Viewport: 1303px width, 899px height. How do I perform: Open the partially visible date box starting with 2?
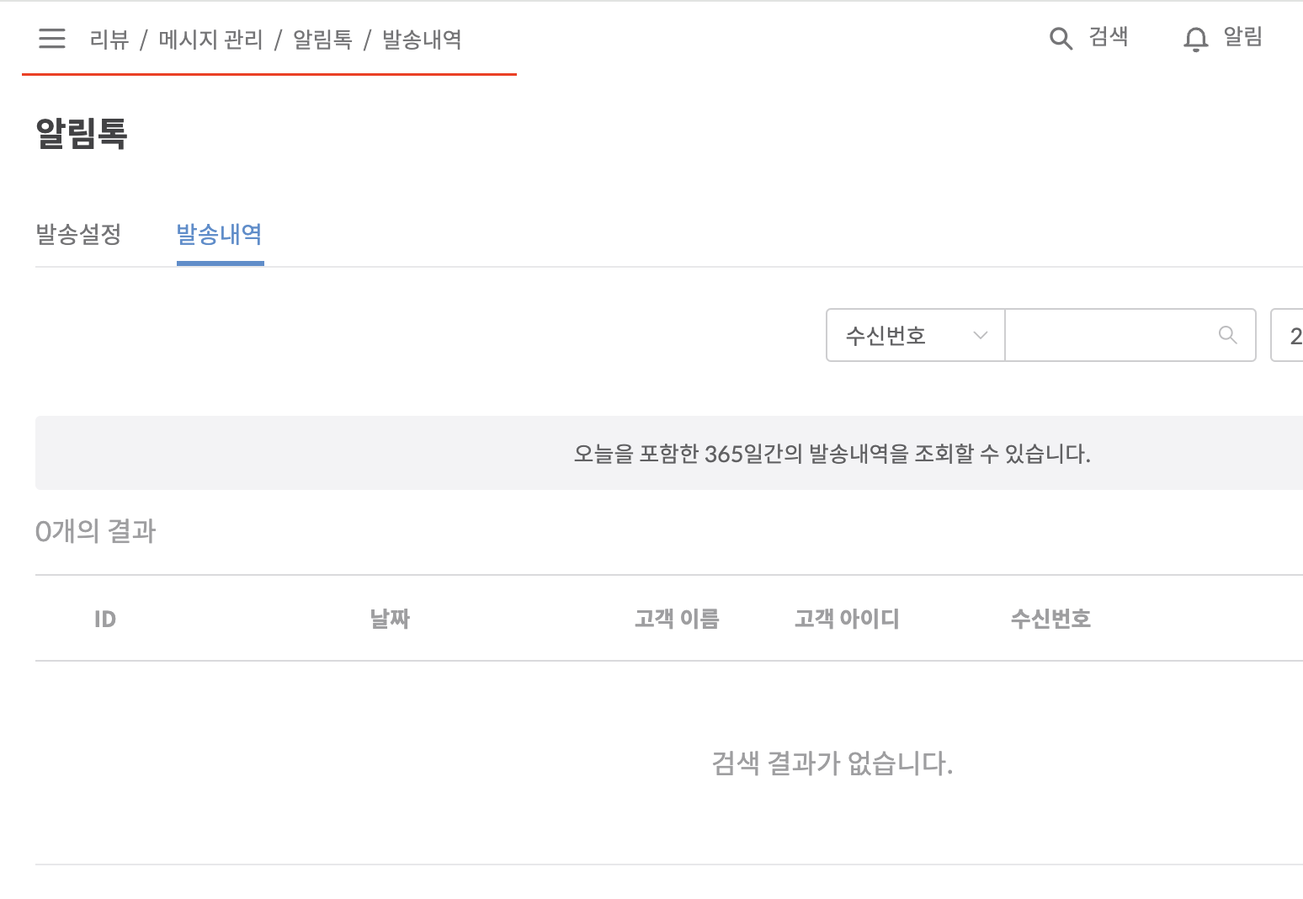(x=1290, y=335)
